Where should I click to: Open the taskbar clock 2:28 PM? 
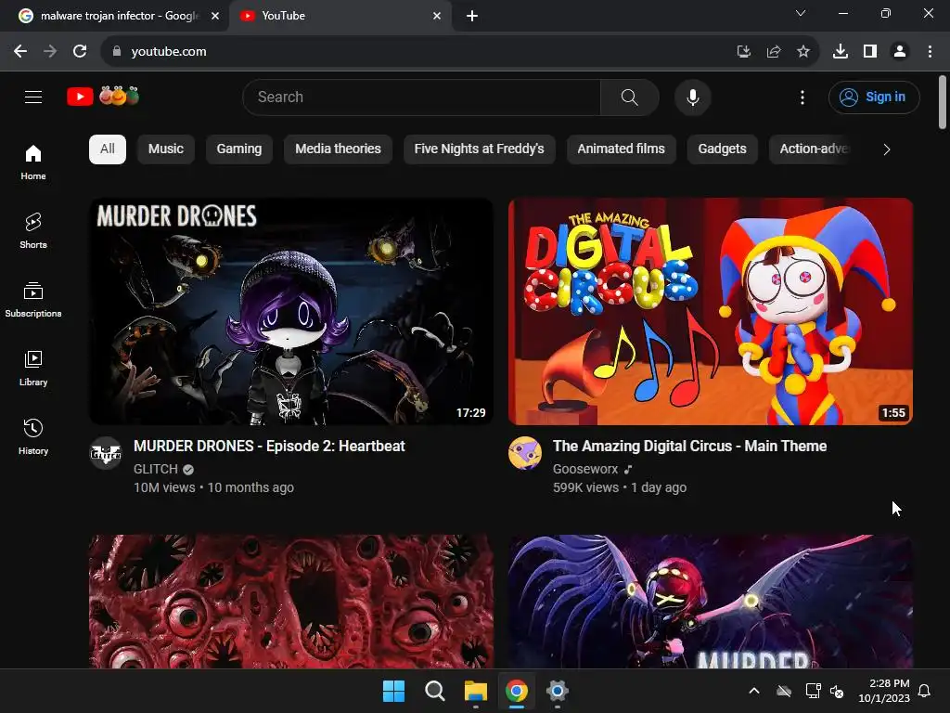pyautogui.click(x=884, y=691)
